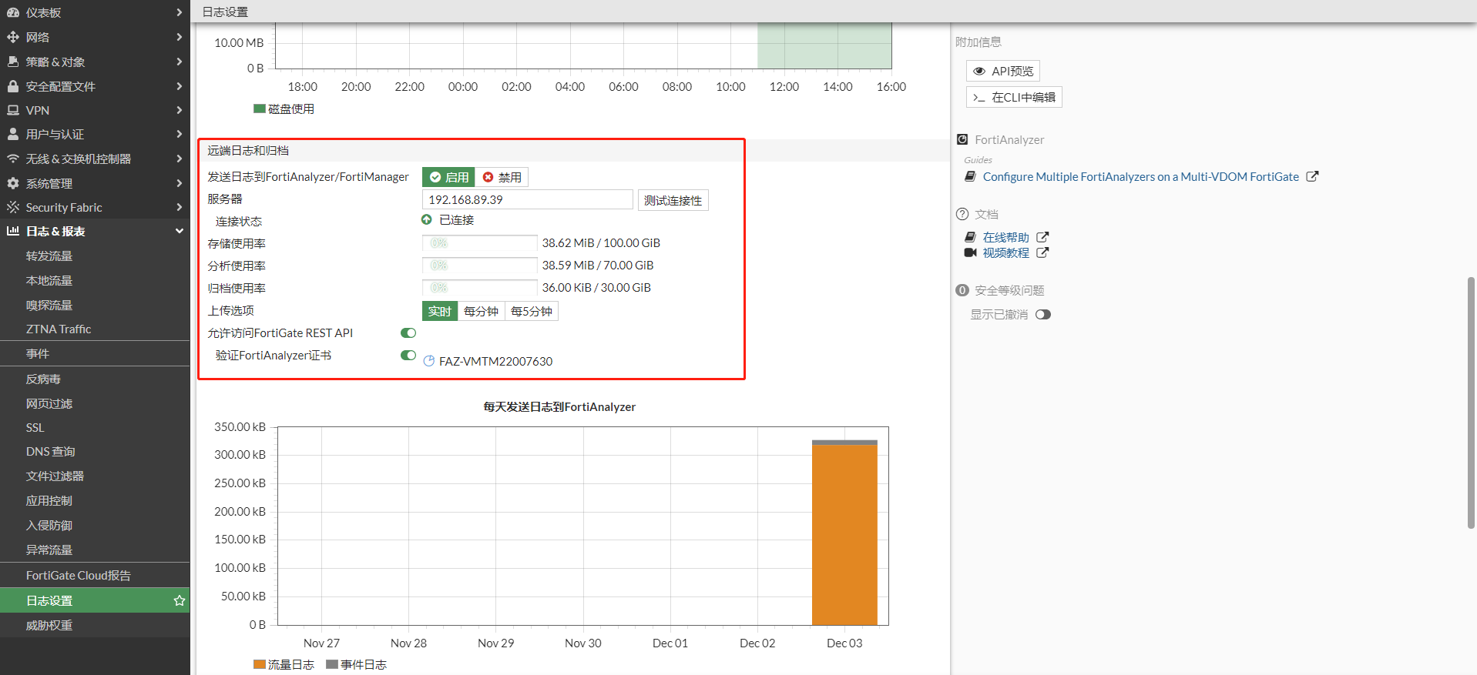The width and height of the screenshot is (1477, 675).
Task: Click the bar chart icon beside 日志 & 报表
Action: point(13,231)
